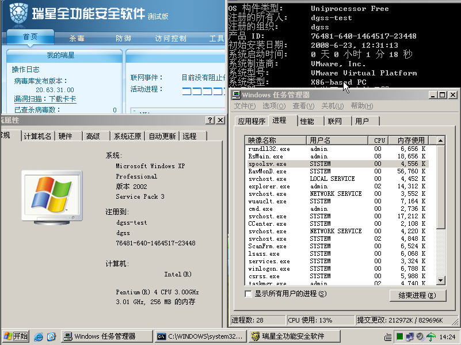Click the 瑞星全功能安全软件 taskbar button
The width and height of the screenshot is (461, 345).
point(295,336)
